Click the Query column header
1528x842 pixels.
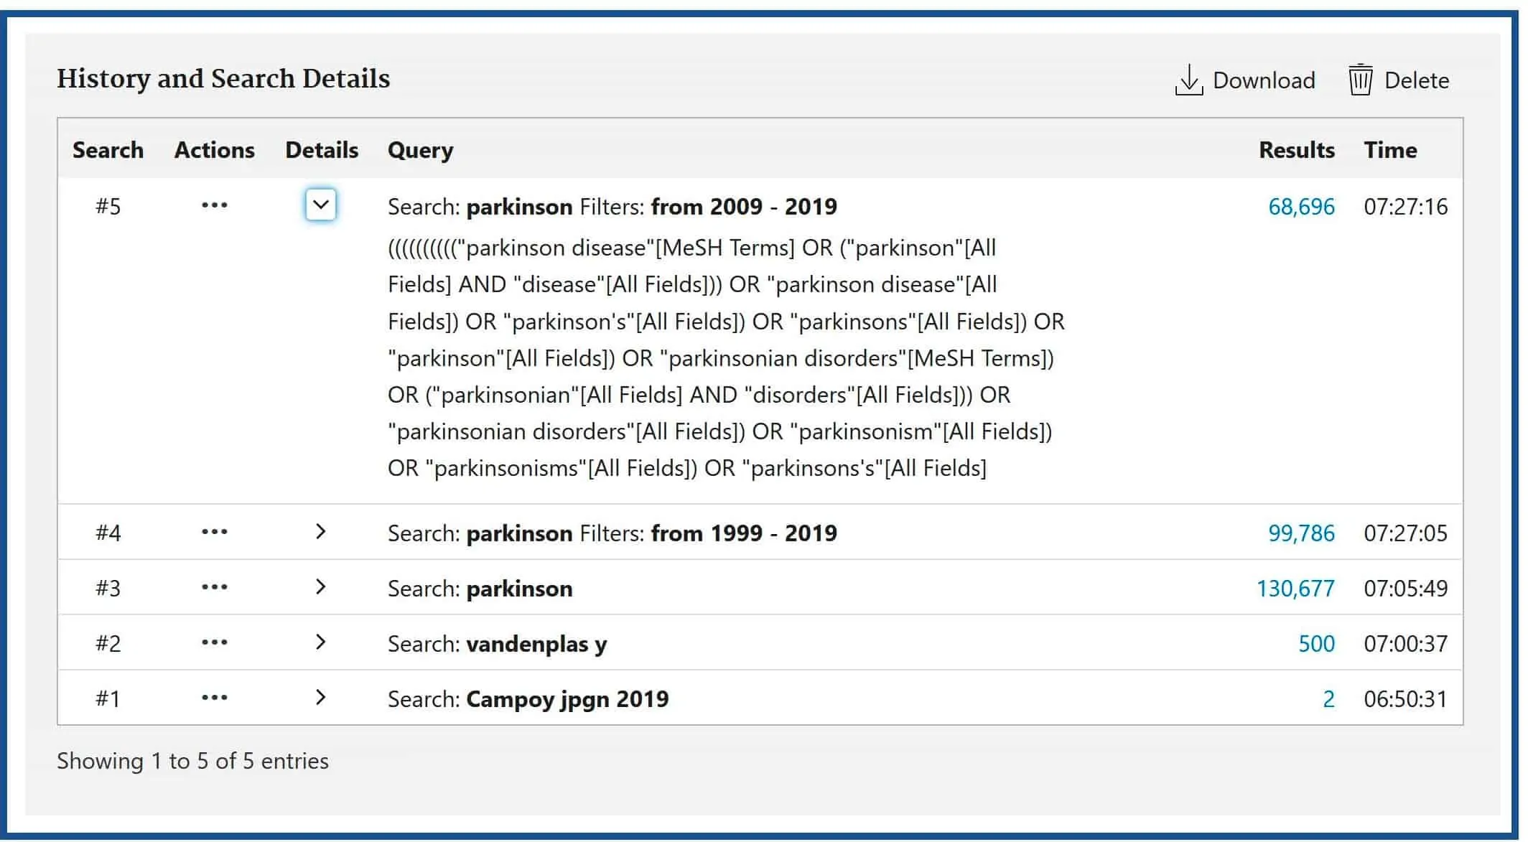click(420, 150)
